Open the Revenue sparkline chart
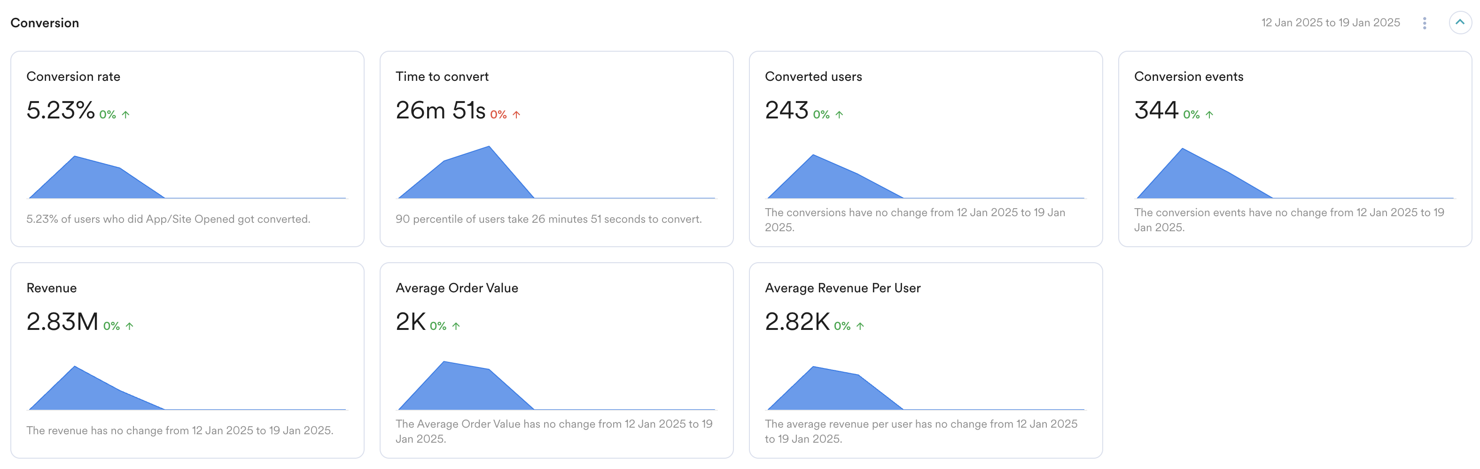Screen dimensions: 1480x469 (x=98, y=391)
